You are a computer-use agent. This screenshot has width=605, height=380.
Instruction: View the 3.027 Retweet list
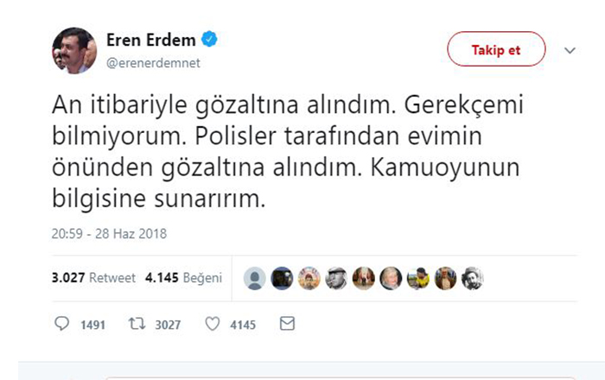coord(81,278)
